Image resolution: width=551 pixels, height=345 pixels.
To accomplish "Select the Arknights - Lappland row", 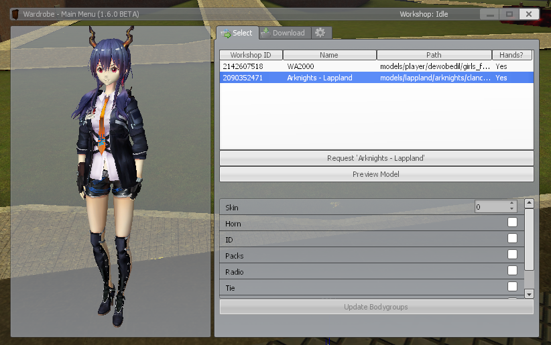I will click(x=376, y=78).
